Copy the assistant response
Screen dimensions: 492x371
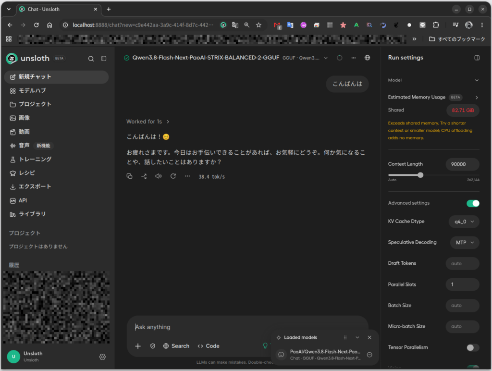(129, 176)
